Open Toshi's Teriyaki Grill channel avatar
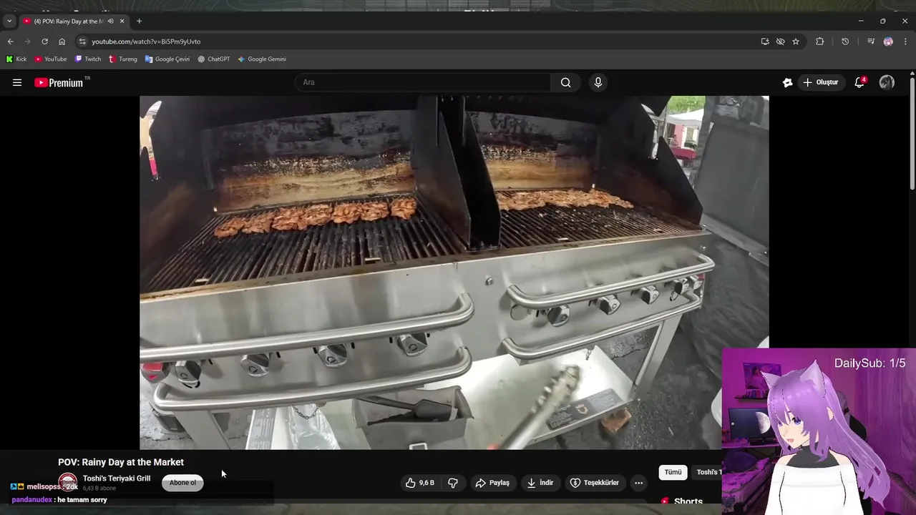916x515 pixels. (x=68, y=482)
